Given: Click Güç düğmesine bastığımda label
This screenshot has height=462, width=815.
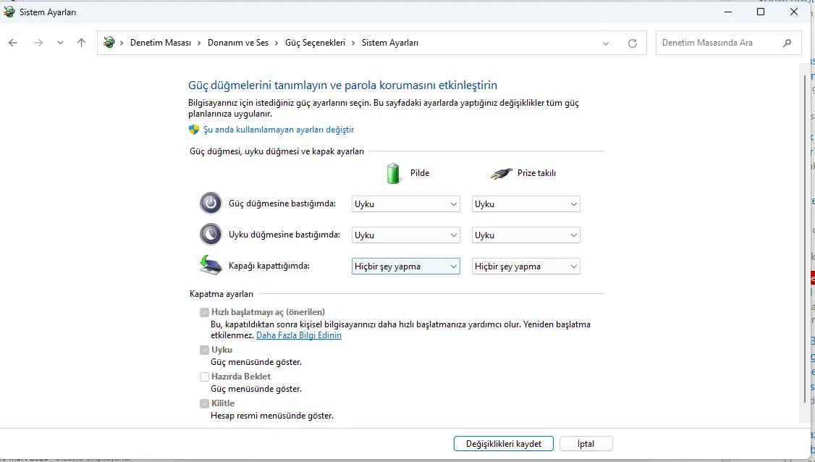Looking at the screenshot, I should pos(282,203).
